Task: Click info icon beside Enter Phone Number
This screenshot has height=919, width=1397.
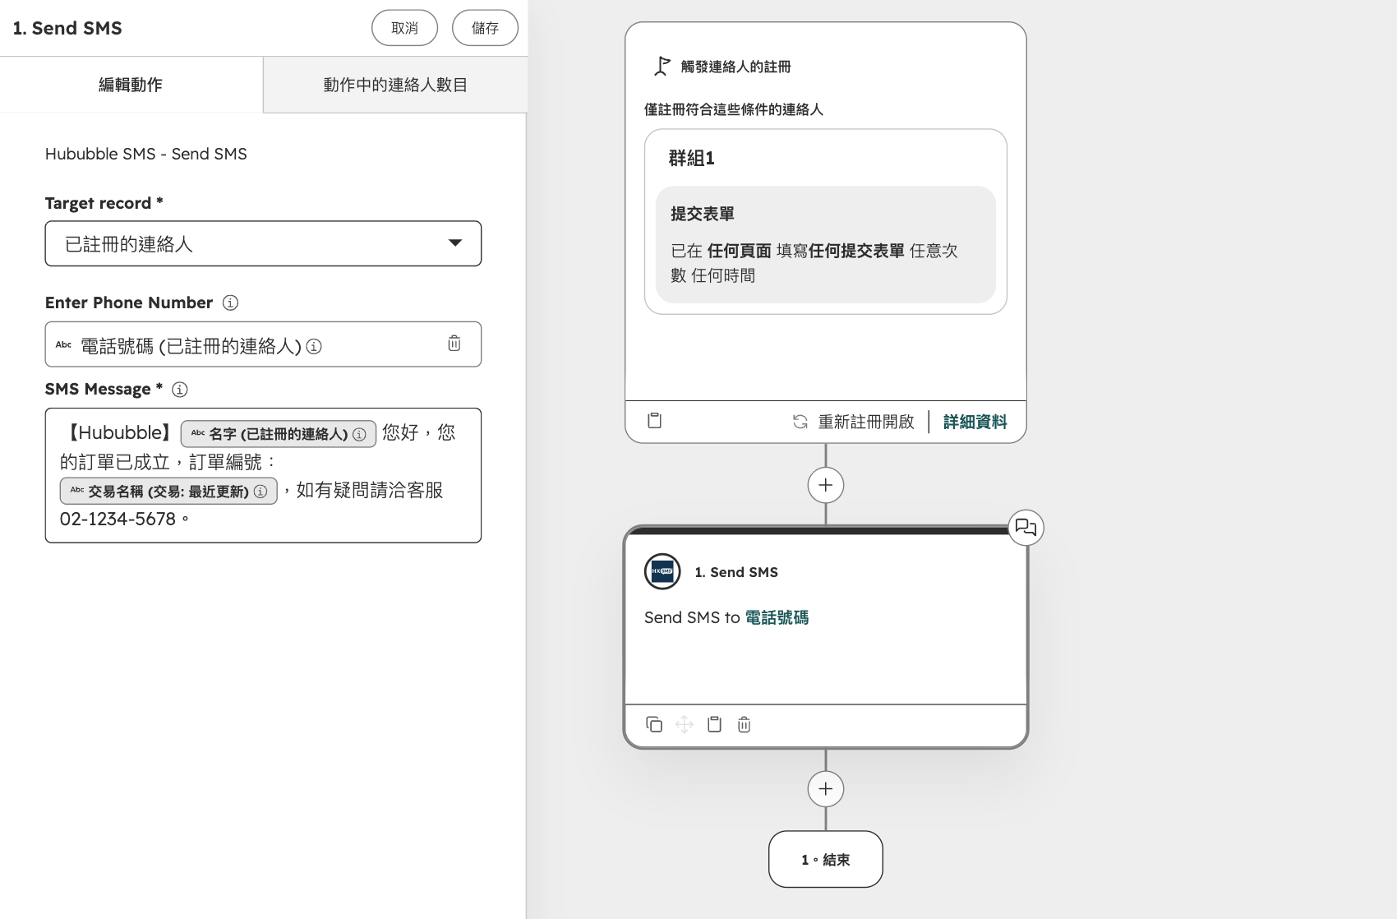Action: coord(231,302)
